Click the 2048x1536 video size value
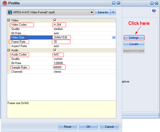Image resolution: width=160 pixels, height=132 pixels. 61,37
